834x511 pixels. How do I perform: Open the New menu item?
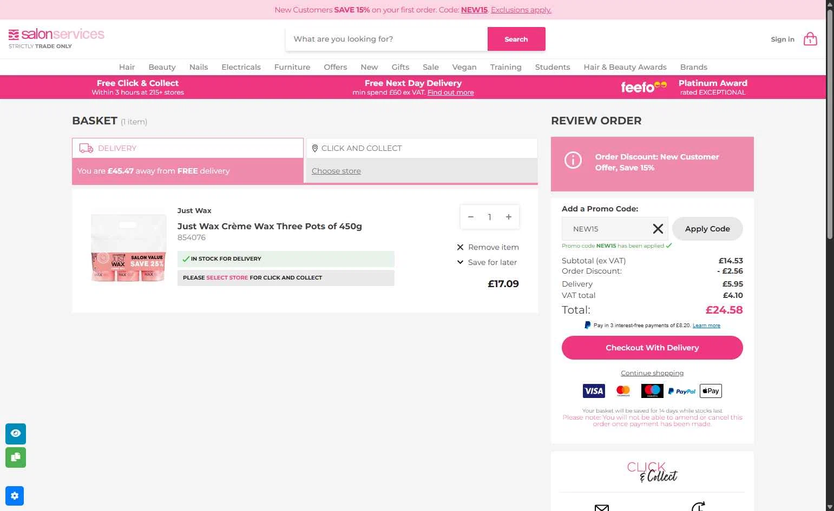(369, 67)
